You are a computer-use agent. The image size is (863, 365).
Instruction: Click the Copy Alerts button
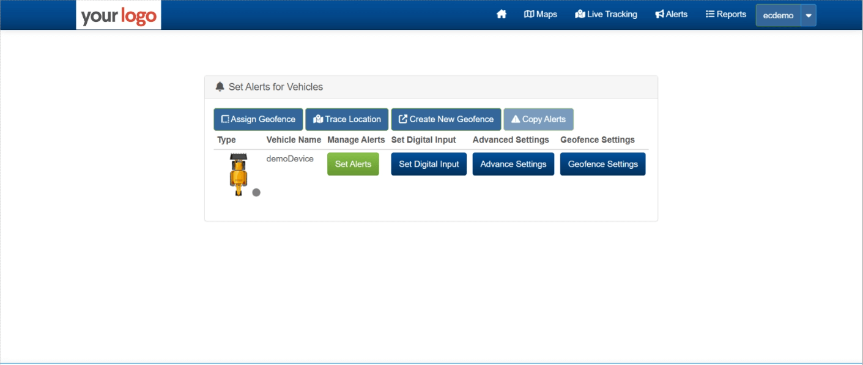point(538,119)
